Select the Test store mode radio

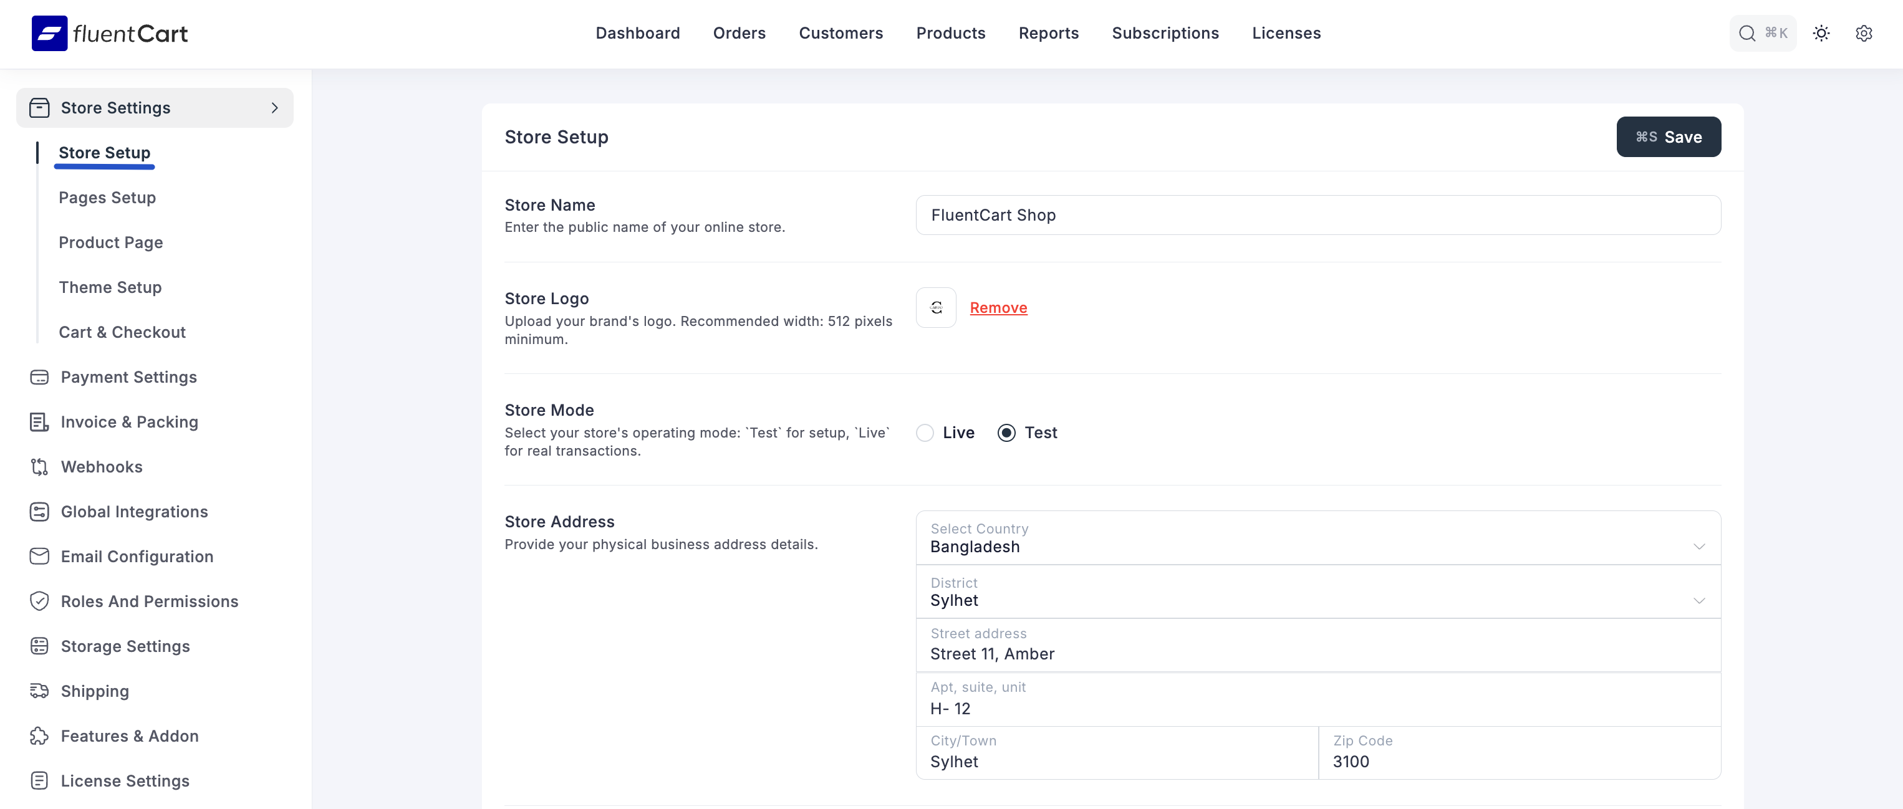coord(1006,433)
